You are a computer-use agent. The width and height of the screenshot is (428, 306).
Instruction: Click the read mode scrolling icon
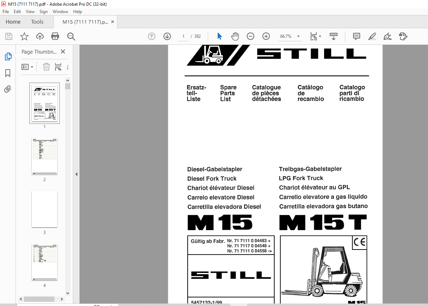pyautogui.click(x=334, y=36)
